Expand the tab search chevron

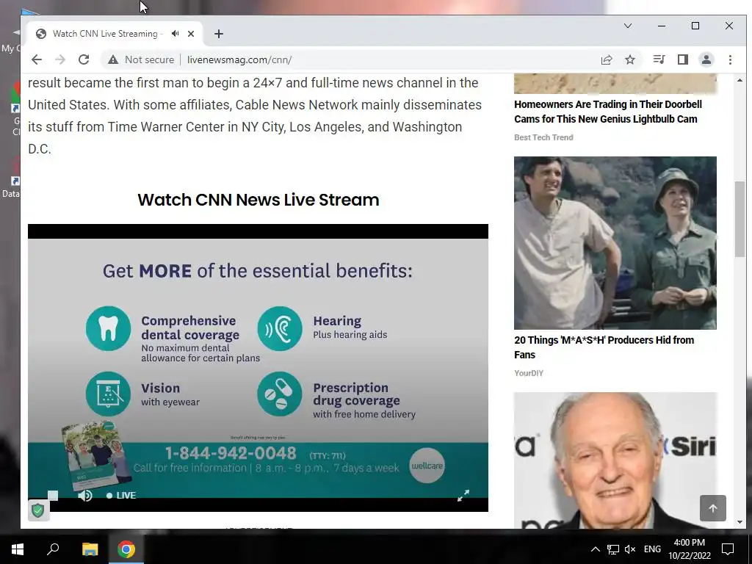click(627, 26)
